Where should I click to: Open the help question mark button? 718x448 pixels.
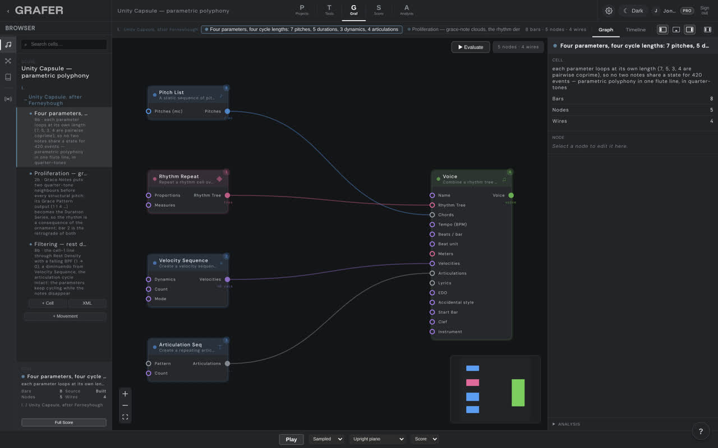click(x=701, y=431)
